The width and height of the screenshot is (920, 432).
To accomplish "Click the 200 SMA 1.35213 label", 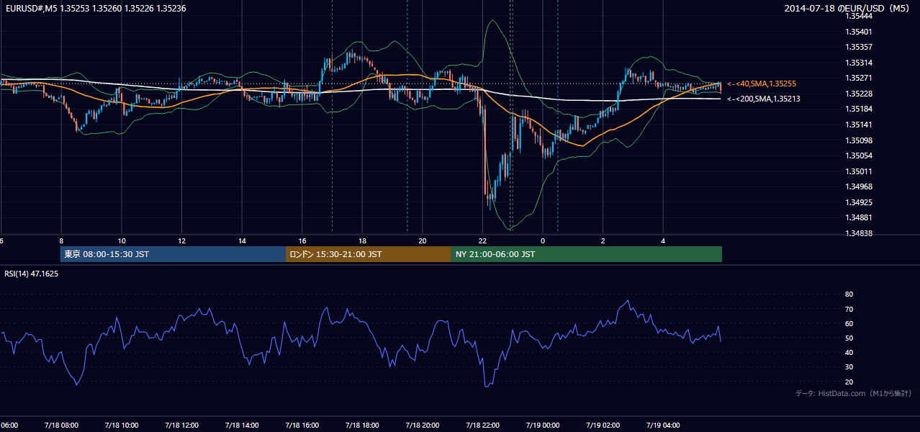I will [x=764, y=99].
